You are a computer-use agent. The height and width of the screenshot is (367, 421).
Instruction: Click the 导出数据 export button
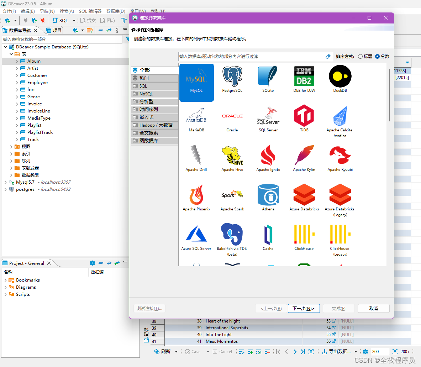[336, 351]
